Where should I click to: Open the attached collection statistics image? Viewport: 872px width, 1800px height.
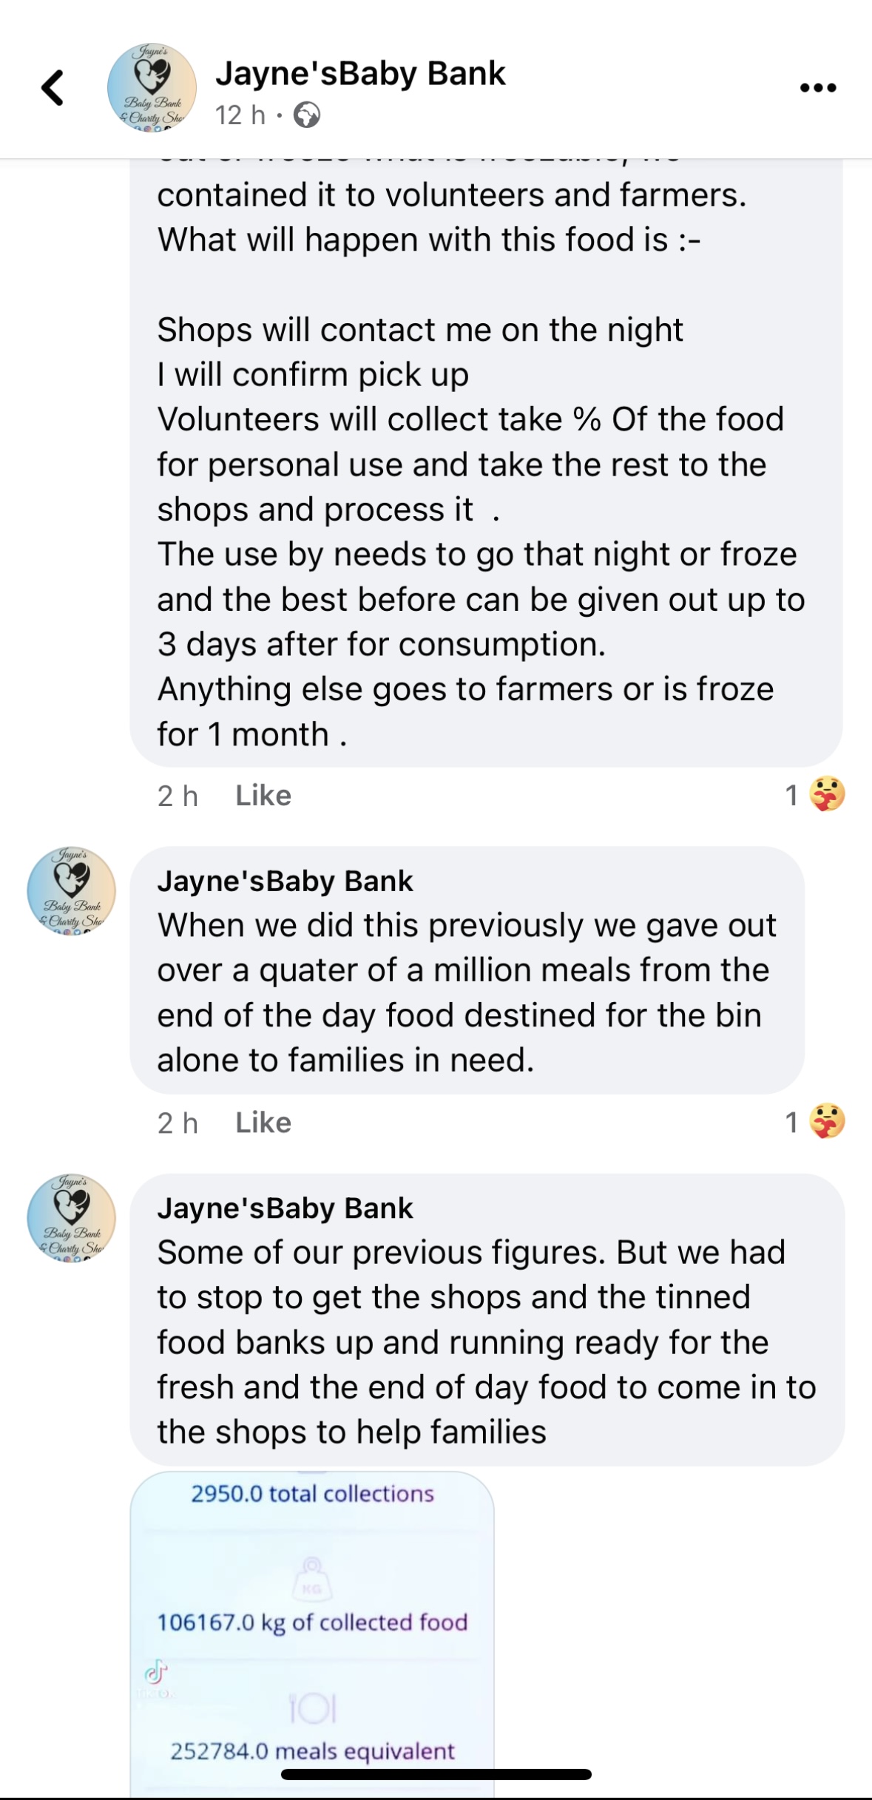(x=312, y=1627)
